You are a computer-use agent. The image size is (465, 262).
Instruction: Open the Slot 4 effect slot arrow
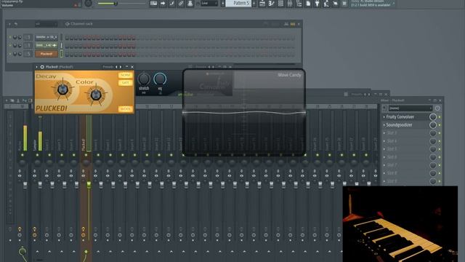pos(384,141)
